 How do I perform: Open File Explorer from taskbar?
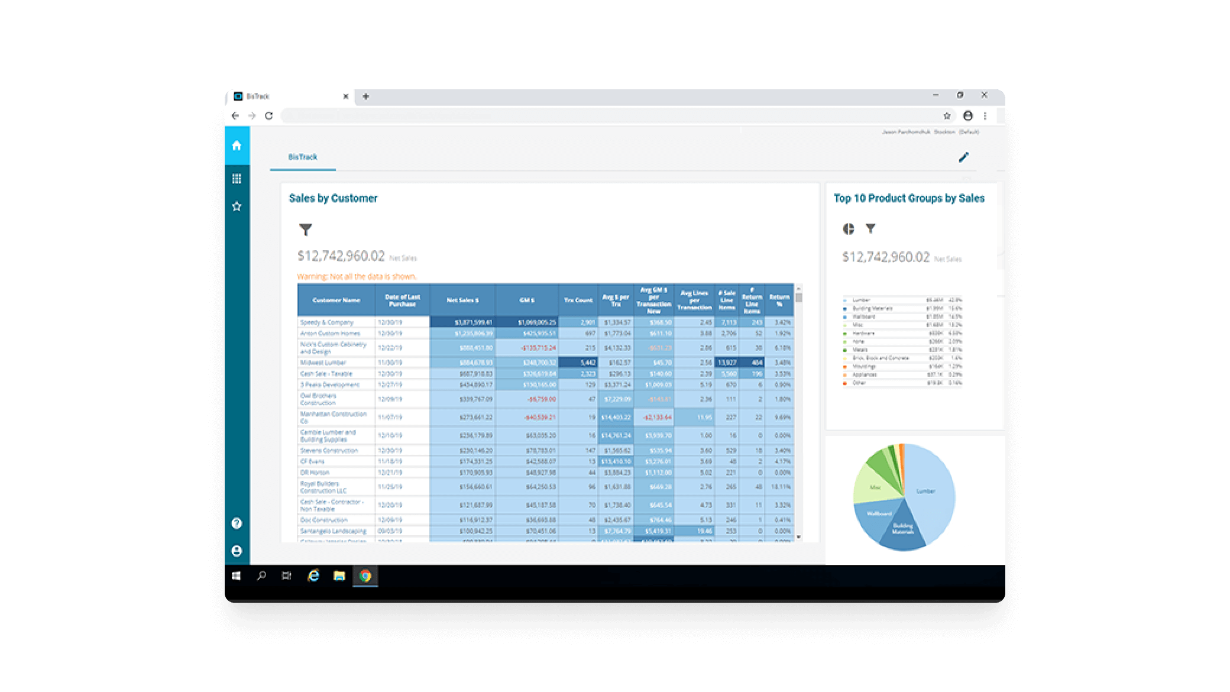coord(339,576)
